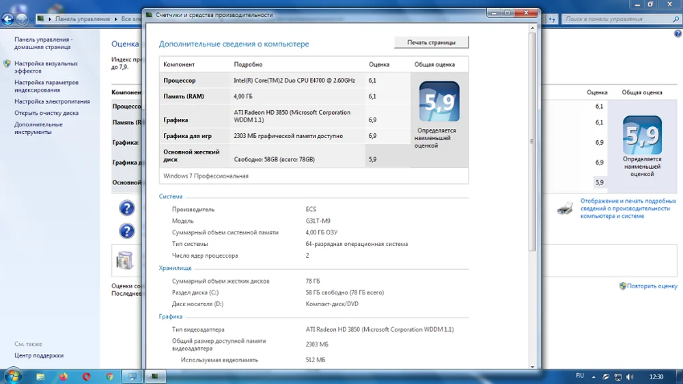Minimize the performance counters dialog
683x384 pixels.
tap(494, 13)
